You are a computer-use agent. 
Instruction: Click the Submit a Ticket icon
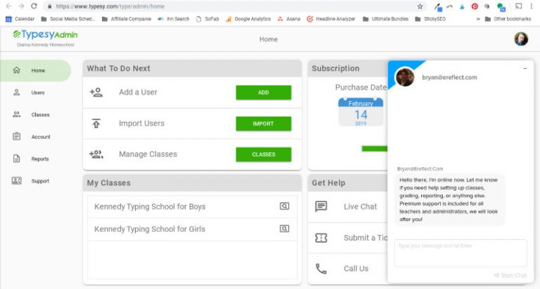(321, 238)
